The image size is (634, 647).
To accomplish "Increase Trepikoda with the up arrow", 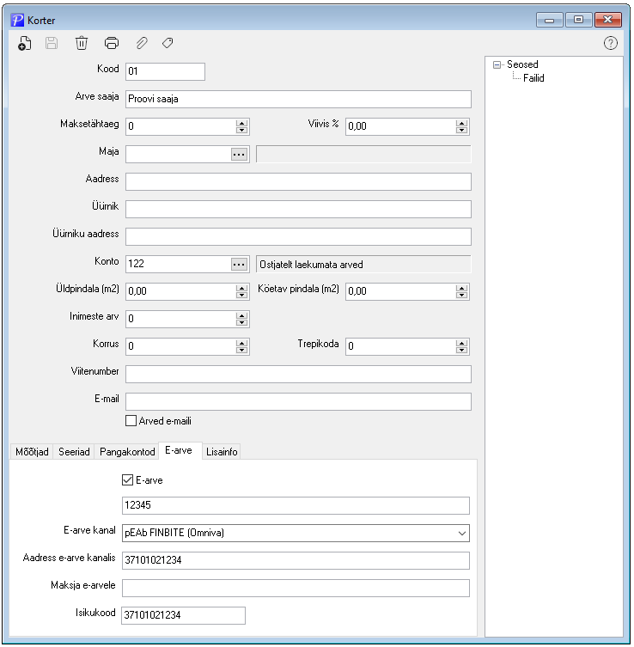I will pyautogui.click(x=461, y=343).
